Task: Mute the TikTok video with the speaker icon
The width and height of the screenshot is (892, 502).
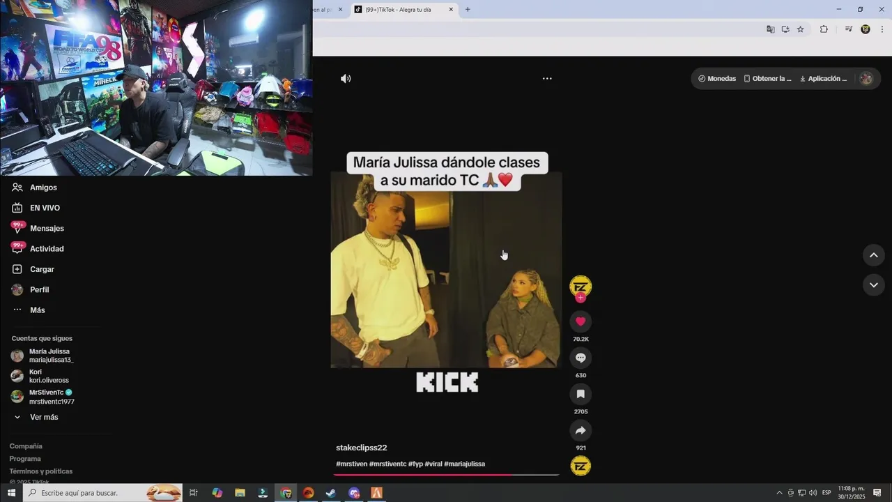Action: (346, 79)
